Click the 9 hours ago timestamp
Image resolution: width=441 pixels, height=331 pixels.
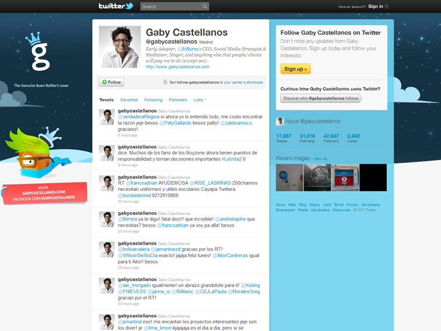tap(128, 165)
